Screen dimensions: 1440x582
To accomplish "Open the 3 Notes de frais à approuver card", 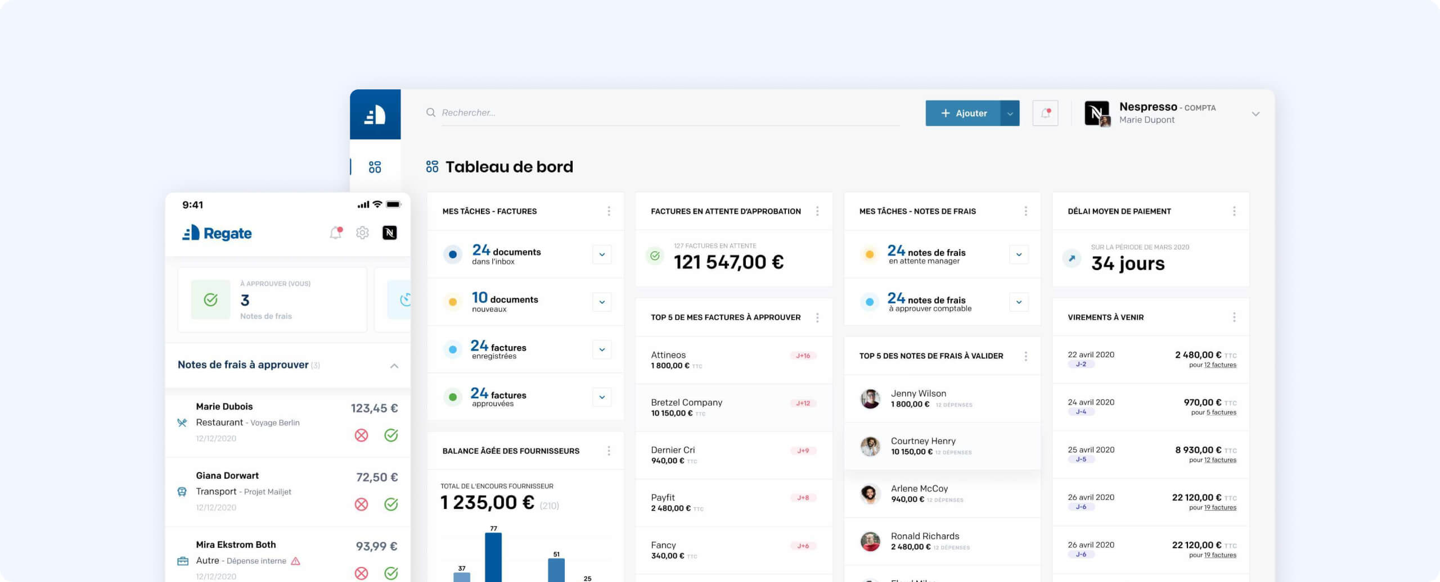I will pos(272,300).
